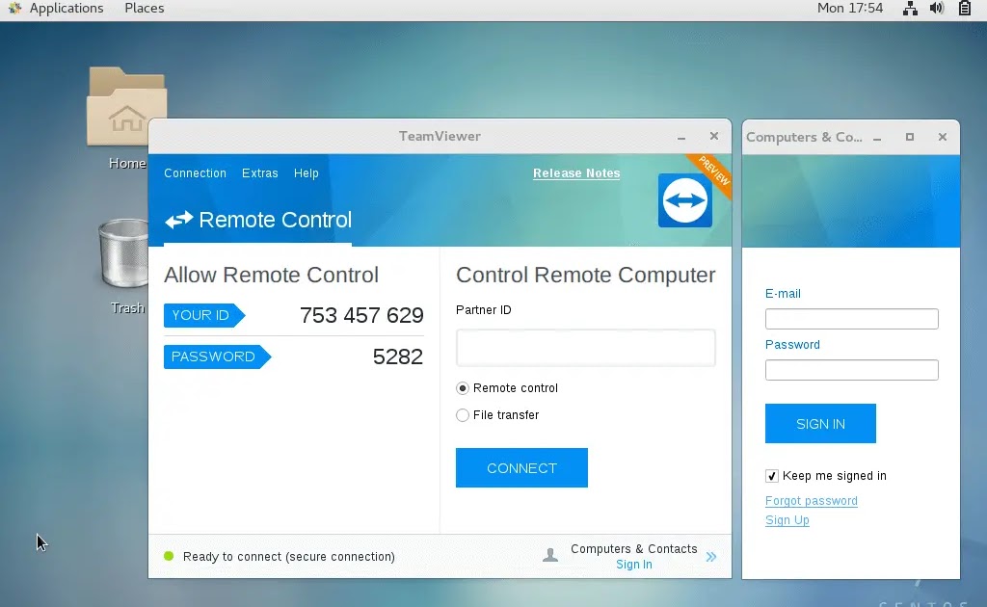Click the Control Remote Computer heading
The height and width of the screenshot is (607, 987).
(585, 275)
